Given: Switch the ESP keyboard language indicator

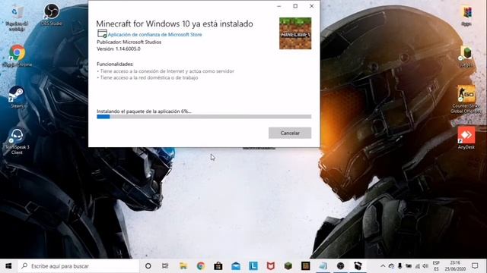Looking at the screenshot, I should [436, 266].
